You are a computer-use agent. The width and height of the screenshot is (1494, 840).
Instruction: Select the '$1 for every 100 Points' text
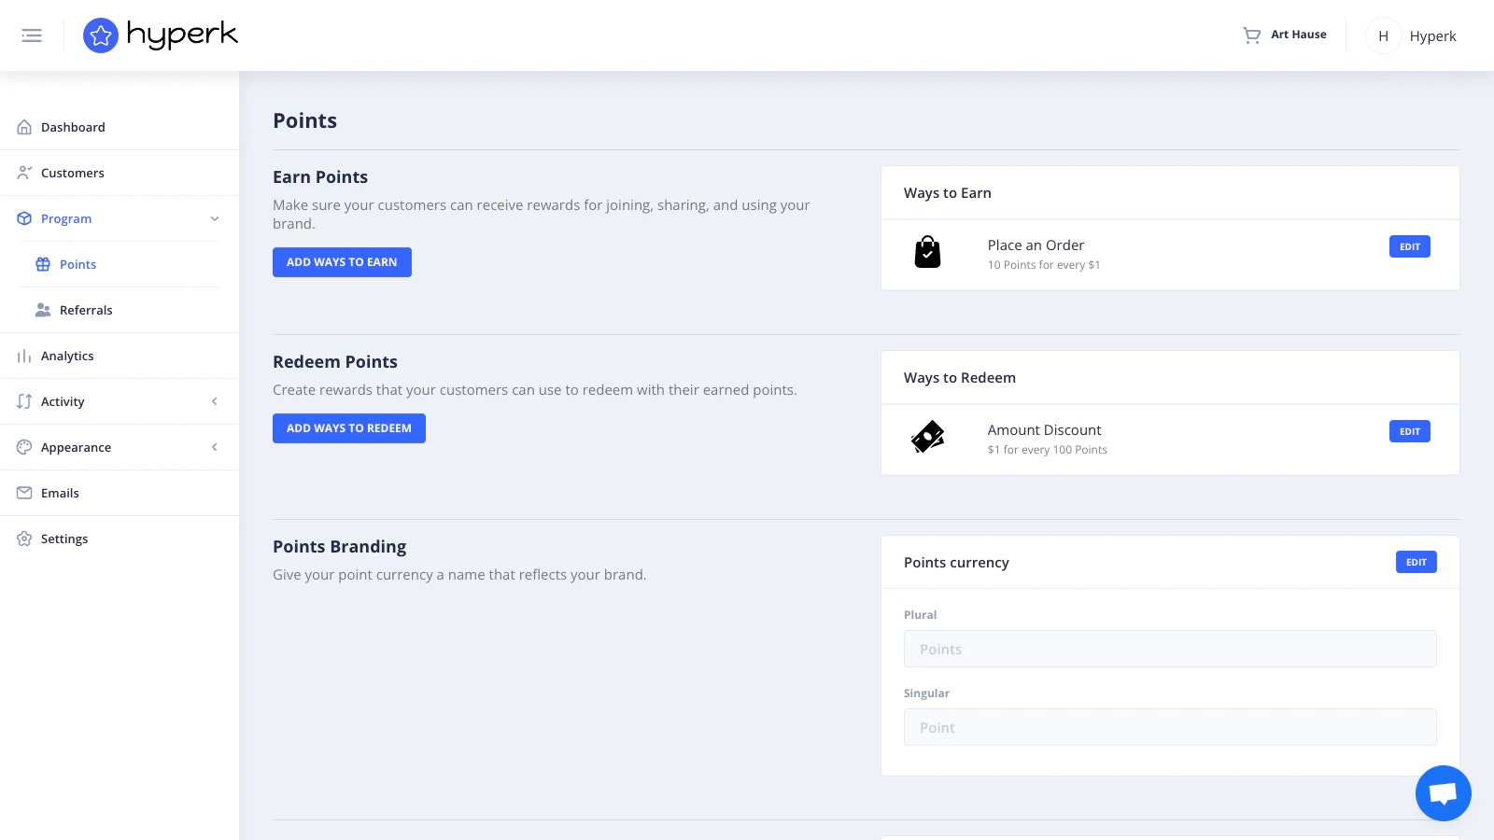(1048, 450)
